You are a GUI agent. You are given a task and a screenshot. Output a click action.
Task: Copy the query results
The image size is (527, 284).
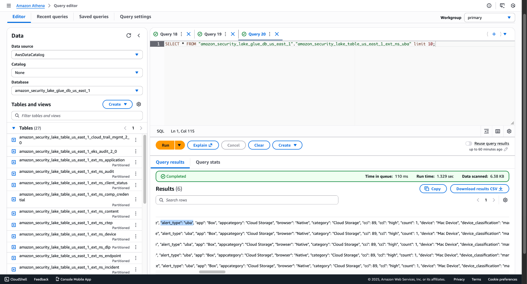(x=433, y=189)
